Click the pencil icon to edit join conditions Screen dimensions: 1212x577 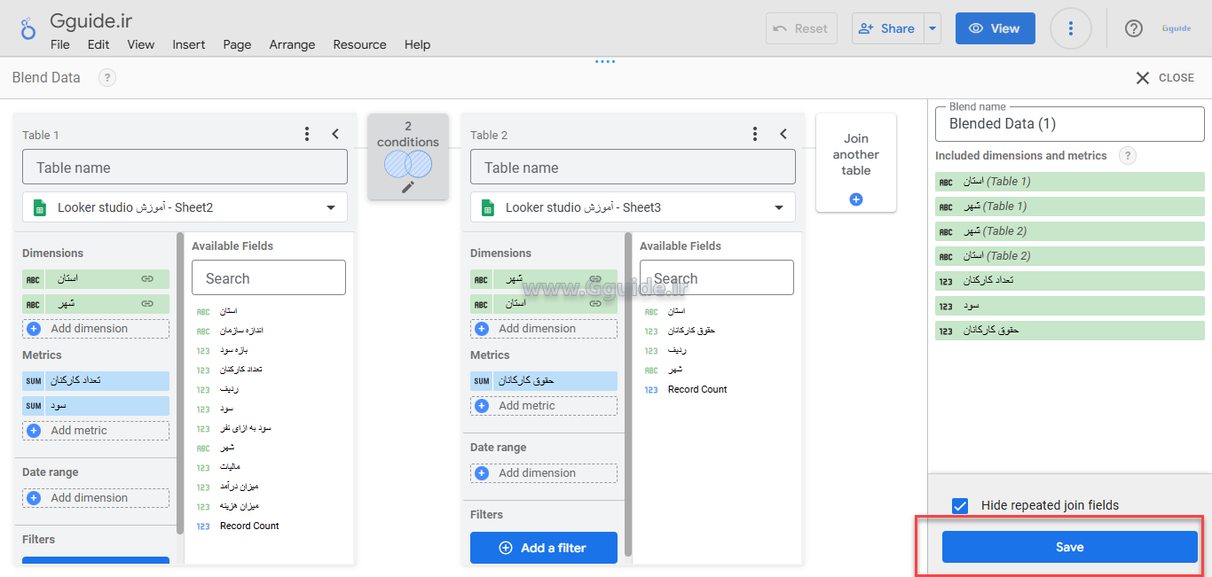pyautogui.click(x=408, y=187)
